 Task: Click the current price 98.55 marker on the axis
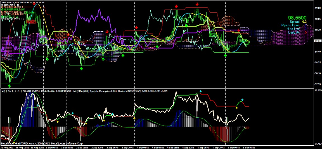point(318,41)
